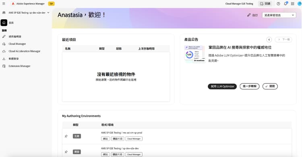Open the user profile avatar

tap(300, 4)
